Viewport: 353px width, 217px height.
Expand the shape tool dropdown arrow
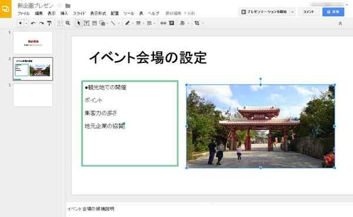[107, 24]
